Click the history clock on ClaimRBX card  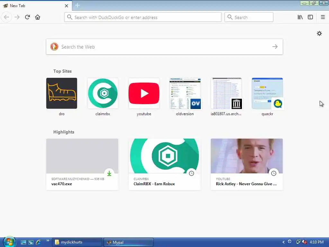click(191, 173)
